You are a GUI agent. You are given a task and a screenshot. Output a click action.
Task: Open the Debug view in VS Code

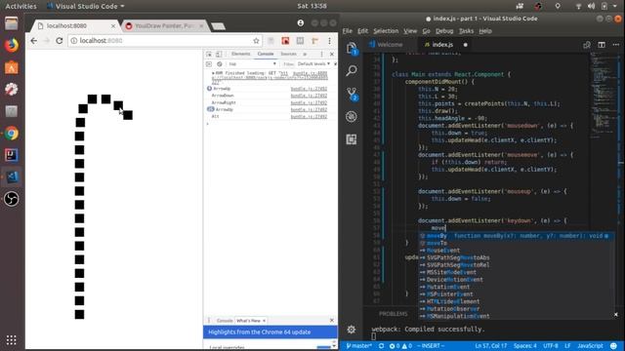click(x=352, y=117)
